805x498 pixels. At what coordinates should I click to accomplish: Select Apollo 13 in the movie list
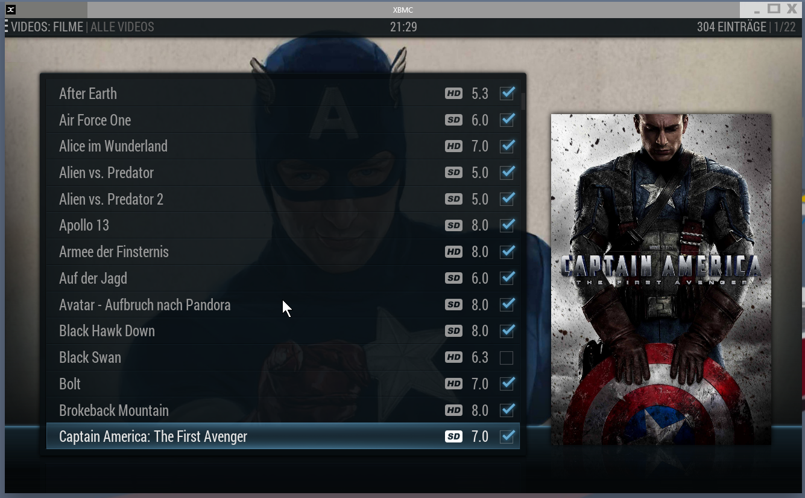coord(283,225)
